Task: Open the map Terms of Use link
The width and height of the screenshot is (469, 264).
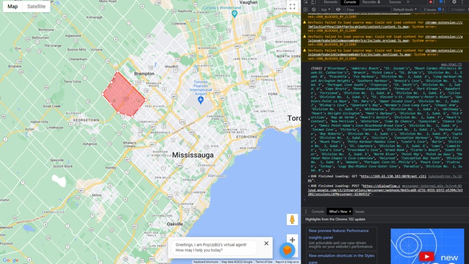Action: [x=264, y=262]
